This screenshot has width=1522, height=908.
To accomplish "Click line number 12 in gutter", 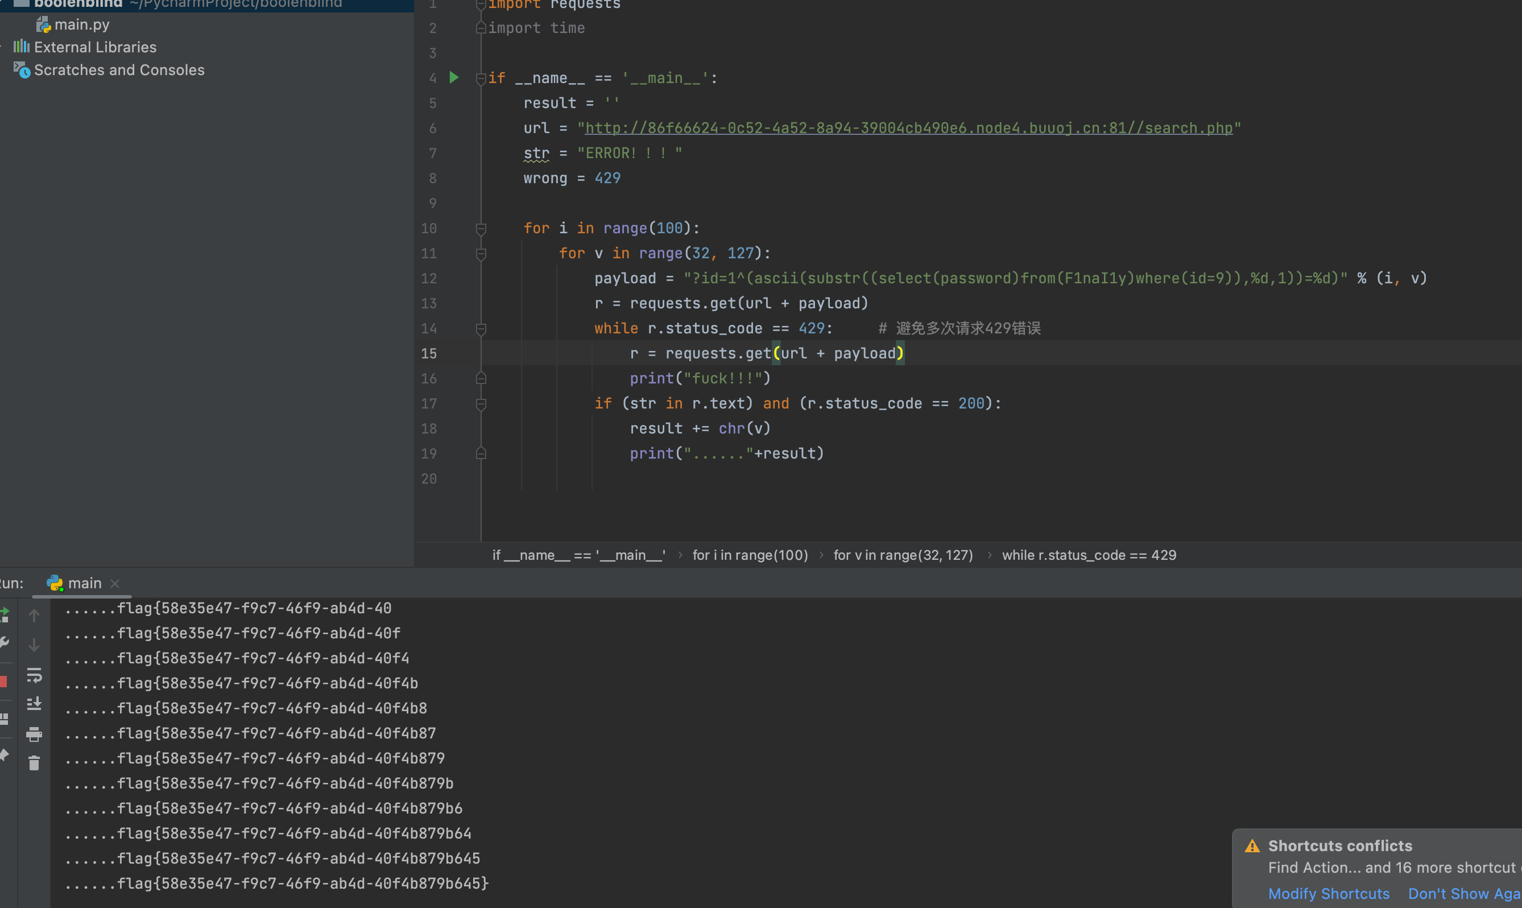I will coord(429,278).
